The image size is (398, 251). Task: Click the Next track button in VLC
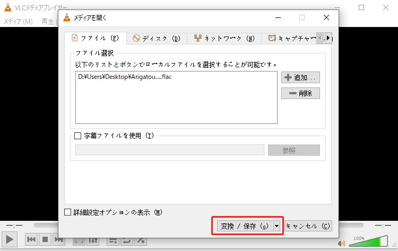59,240
